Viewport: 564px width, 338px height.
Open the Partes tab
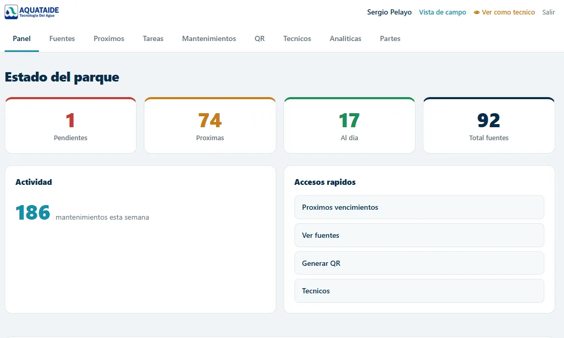point(390,38)
